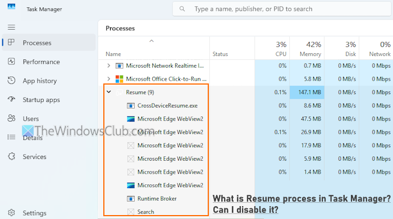
Task: Click the 147.1 MB memory cell
Action: pos(307,92)
